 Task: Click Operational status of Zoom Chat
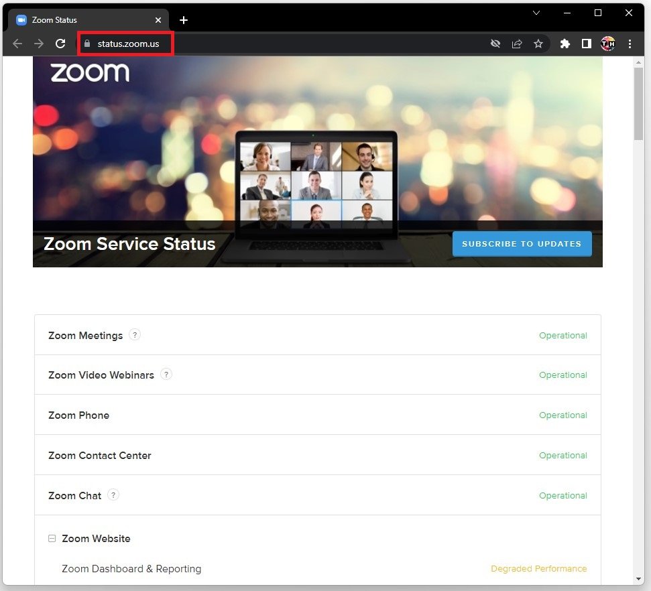click(x=563, y=496)
